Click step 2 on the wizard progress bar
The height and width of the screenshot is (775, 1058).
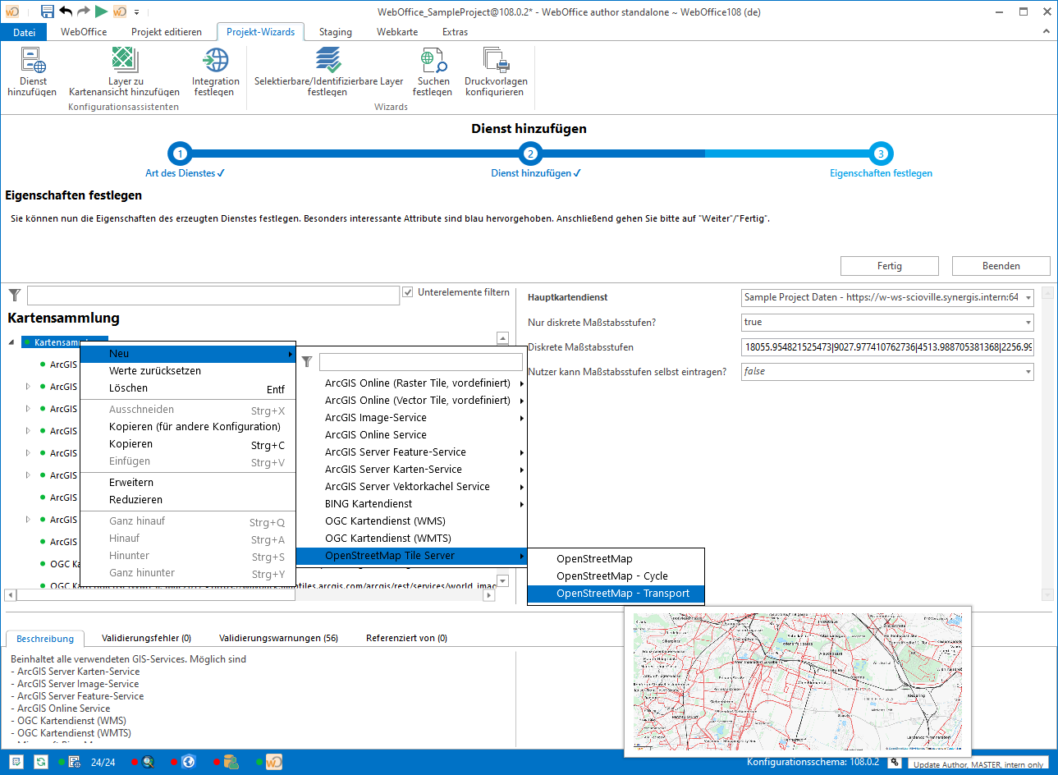coord(530,154)
